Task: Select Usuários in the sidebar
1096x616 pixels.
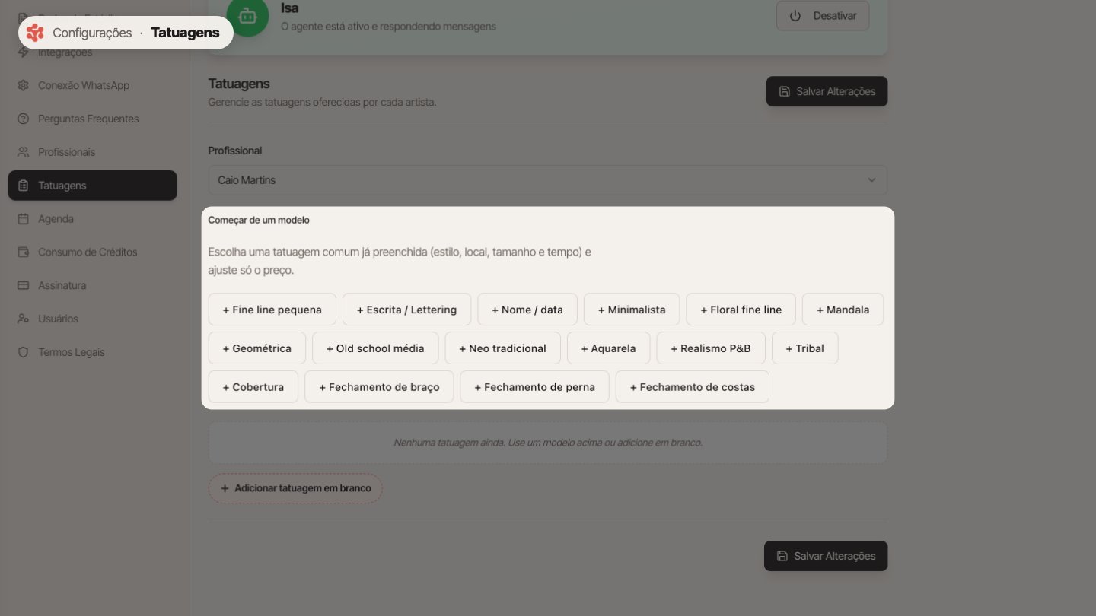Action: 92,319
